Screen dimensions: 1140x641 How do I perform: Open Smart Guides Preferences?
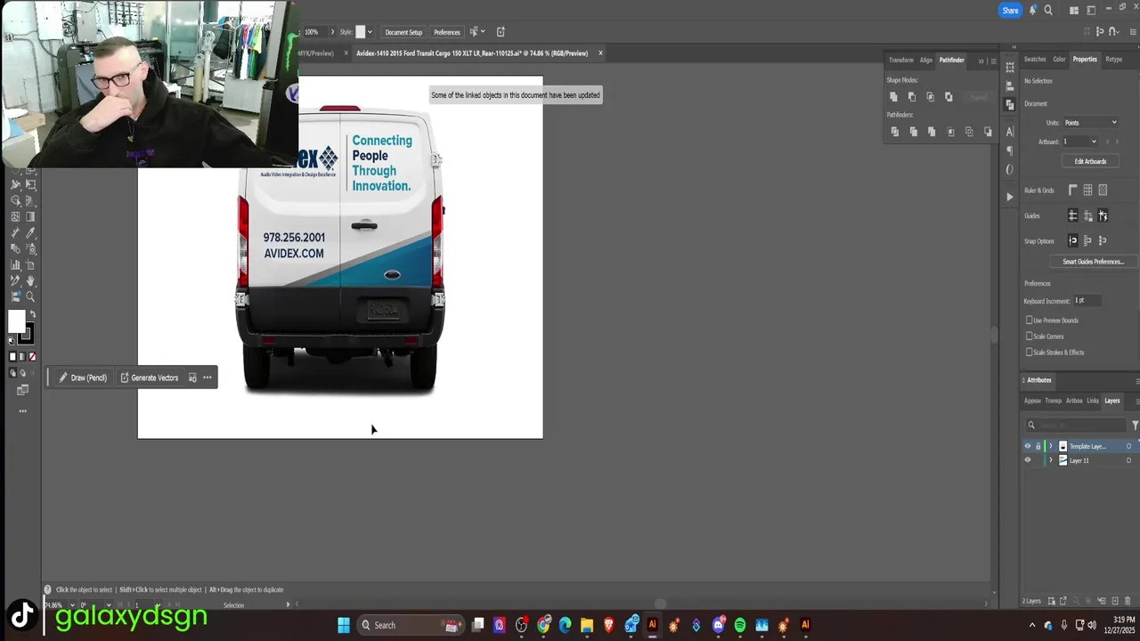pos(1093,262)
